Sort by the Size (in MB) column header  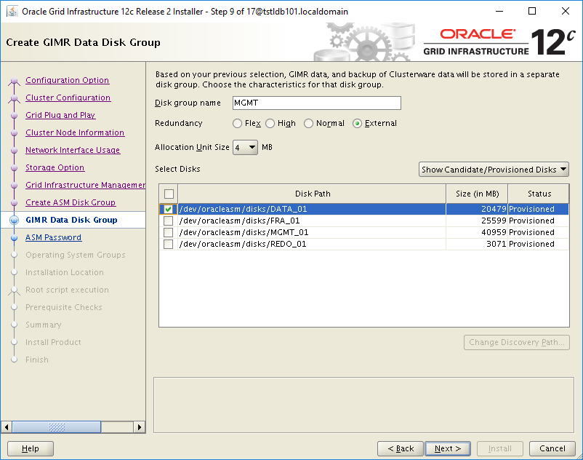(477, 194)
